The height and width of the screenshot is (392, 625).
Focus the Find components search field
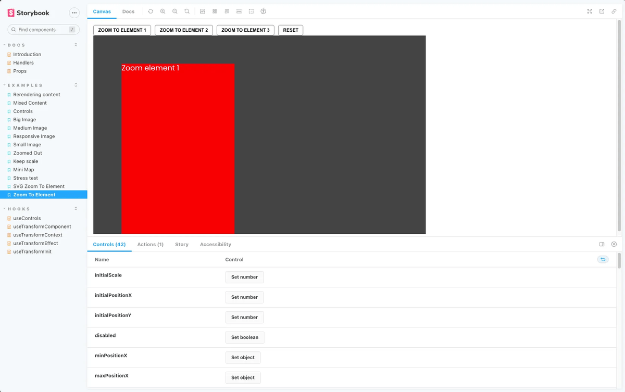44,30
